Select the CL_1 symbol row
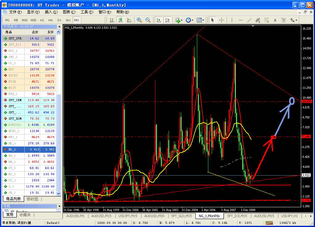Image resolution: width=315 pixels, height=227 pixels. coord(29,63)
